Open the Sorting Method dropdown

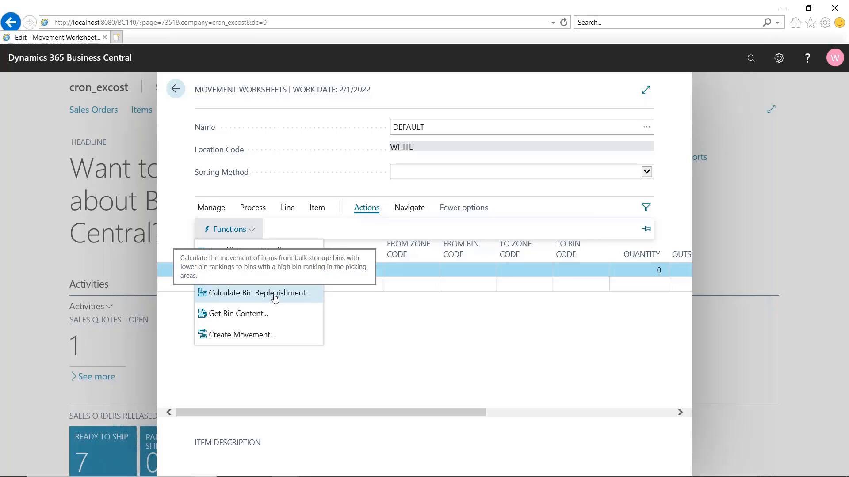pos(646,171)
